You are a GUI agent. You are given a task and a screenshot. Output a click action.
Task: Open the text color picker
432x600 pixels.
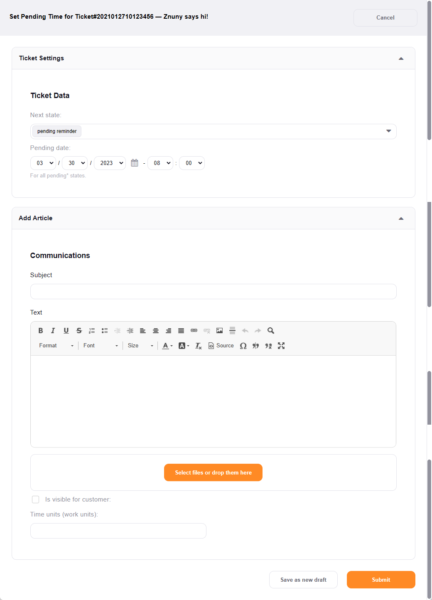(167, 346)
